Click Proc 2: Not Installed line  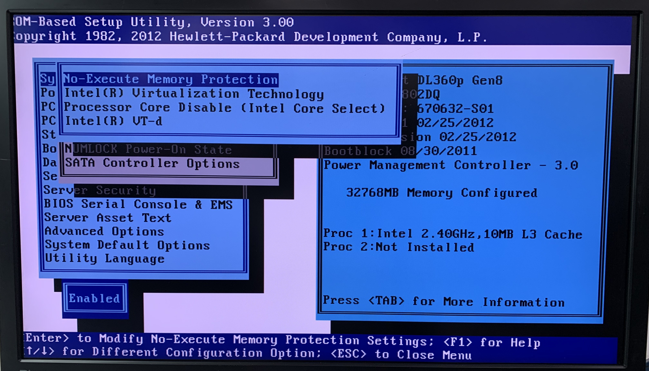pyautogui.click(x=398, y=247)
